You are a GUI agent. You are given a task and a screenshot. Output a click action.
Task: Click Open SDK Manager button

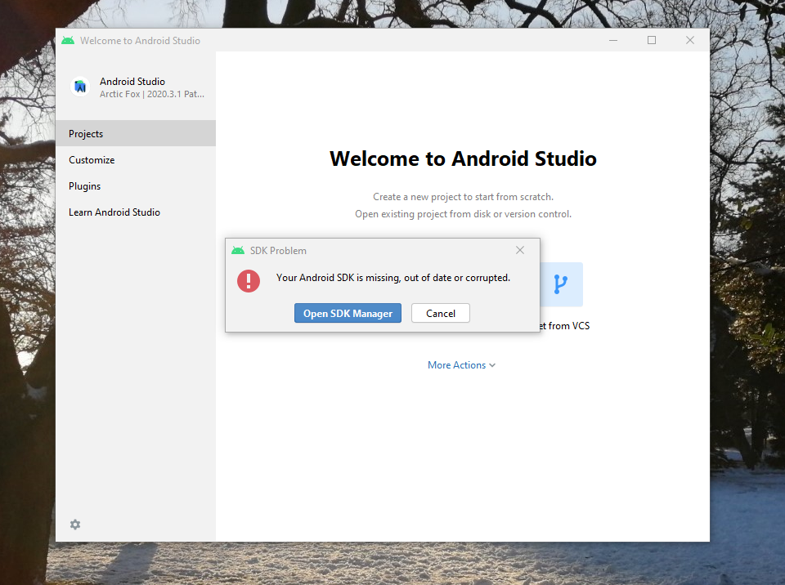348,313
